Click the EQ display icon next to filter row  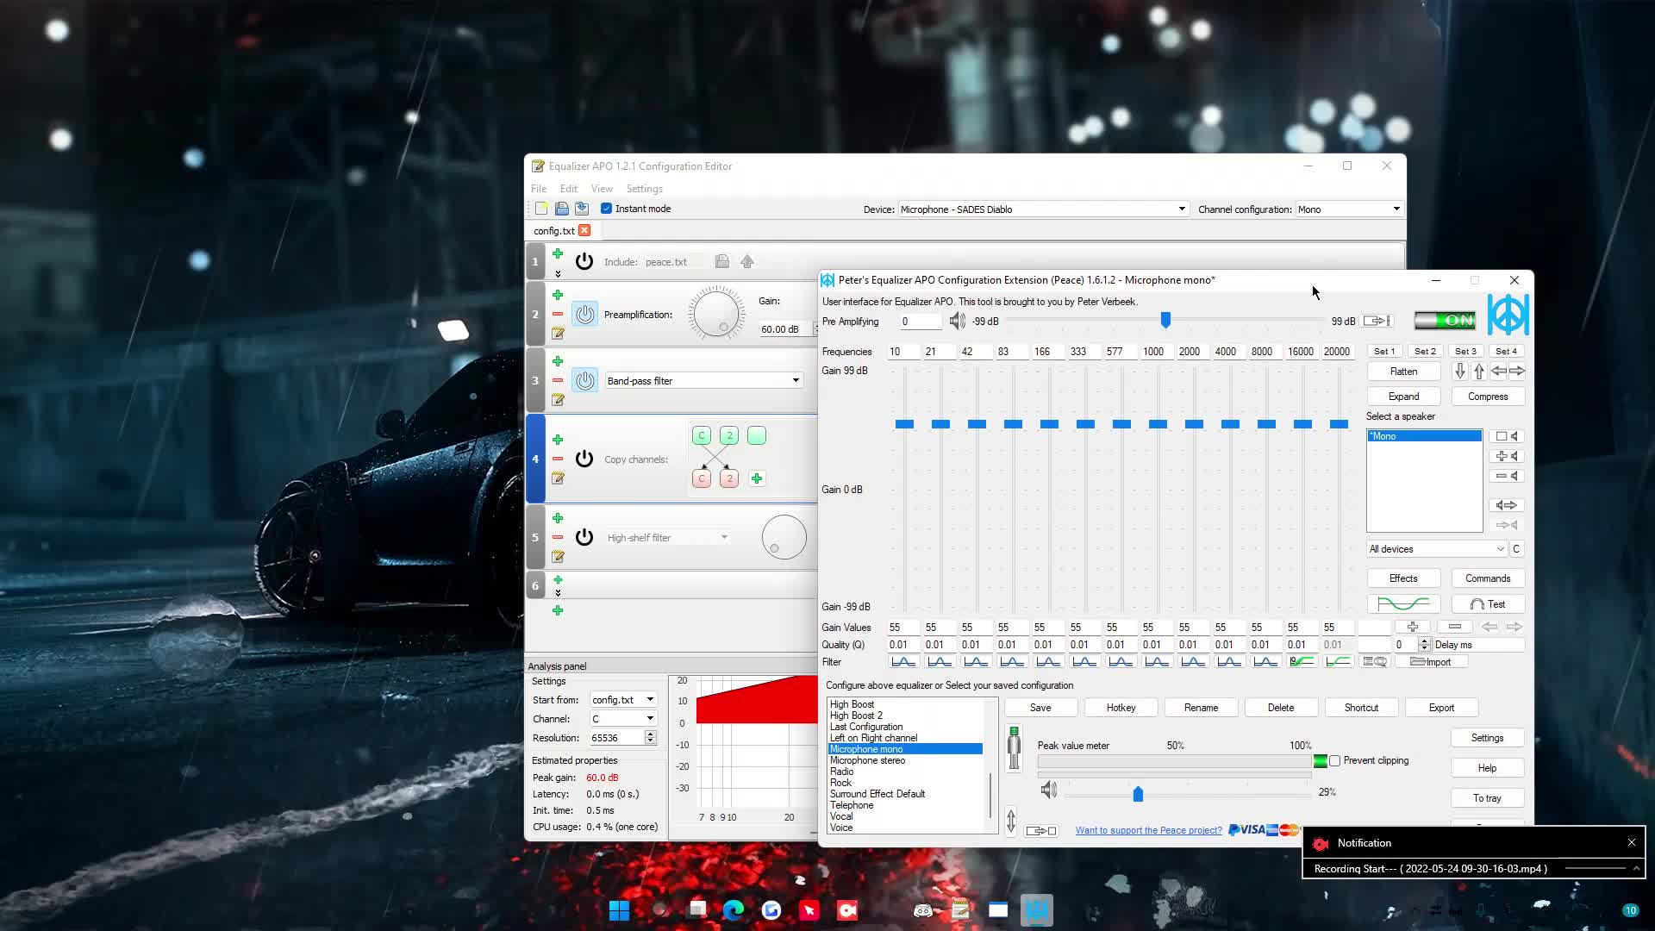pos(1376,661)
